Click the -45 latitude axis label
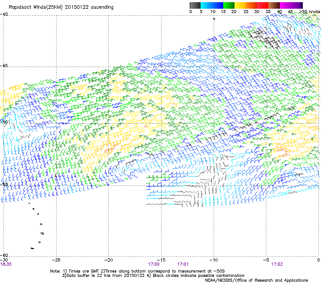The image size is (322, 283). click(4, 66)
